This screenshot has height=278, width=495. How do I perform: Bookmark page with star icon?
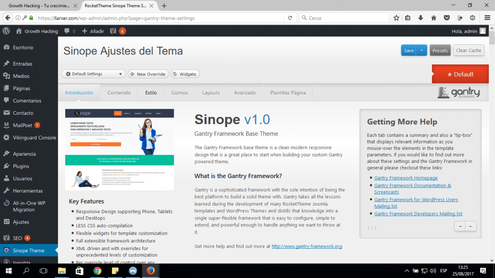coord(396,18)
